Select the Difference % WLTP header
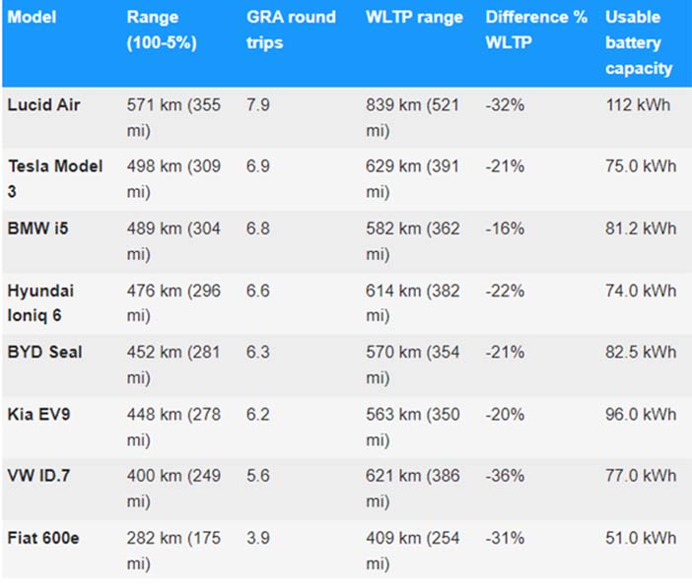Viewport: 692px width, 586px height. point(536,30)
